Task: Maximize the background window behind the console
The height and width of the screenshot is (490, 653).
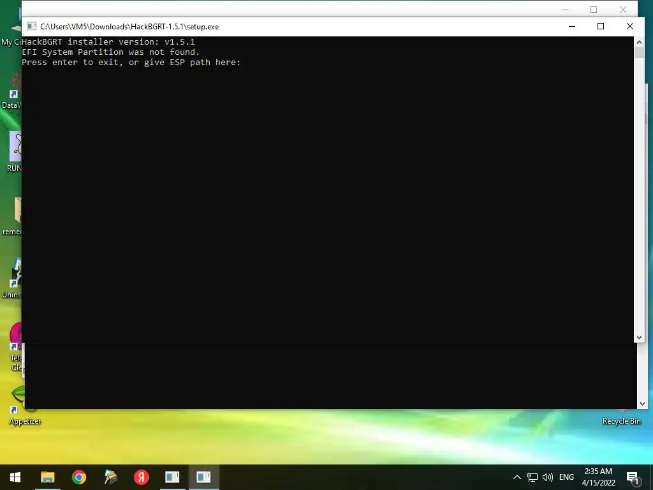Action: click(x=594, y=10)
